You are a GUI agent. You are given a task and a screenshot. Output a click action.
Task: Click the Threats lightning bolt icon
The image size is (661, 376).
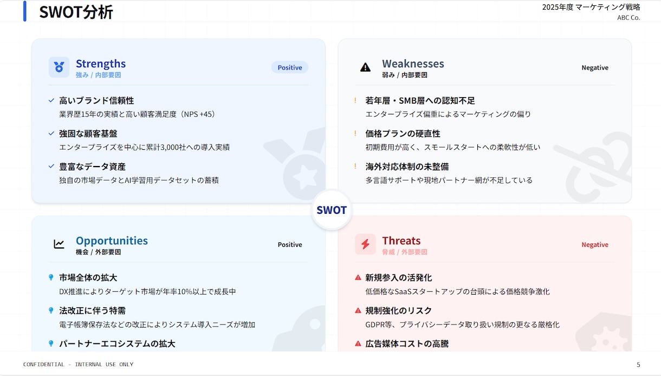[365, 244]
